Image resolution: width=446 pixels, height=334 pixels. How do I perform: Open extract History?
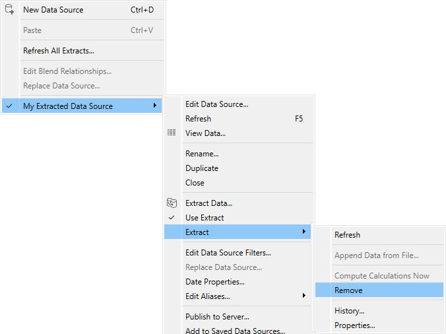pos(349,311)
